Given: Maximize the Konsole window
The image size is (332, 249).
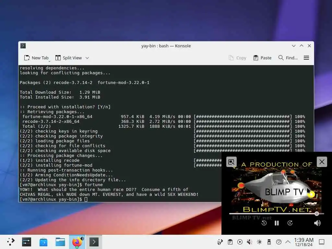Looking at the screenshot, I should (302, 46).
